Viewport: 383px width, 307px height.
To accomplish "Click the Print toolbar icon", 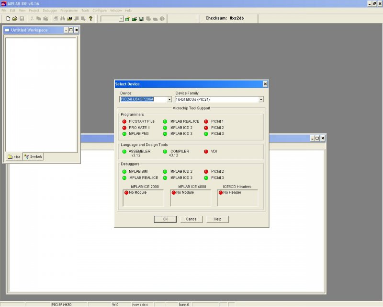I will pyautogui.click(x=56, y=19).
